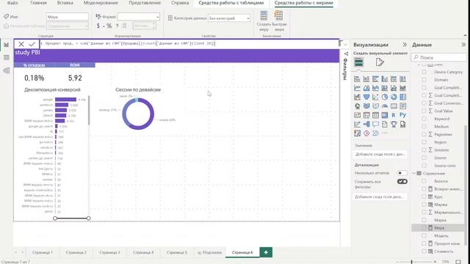Collapse the Справочник table tree
Screen dimensions: 470x264
tap(414, 173)
